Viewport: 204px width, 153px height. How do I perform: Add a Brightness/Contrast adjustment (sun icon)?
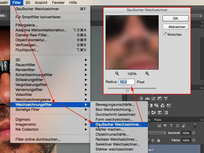click(x=141, y=98)
